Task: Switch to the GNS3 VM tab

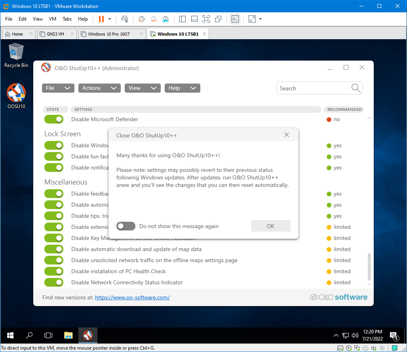Action: [x=57, y=34]
